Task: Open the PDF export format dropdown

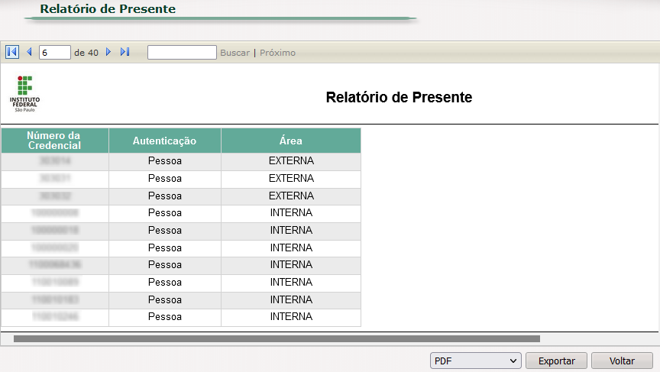Action: click(476, 361)
